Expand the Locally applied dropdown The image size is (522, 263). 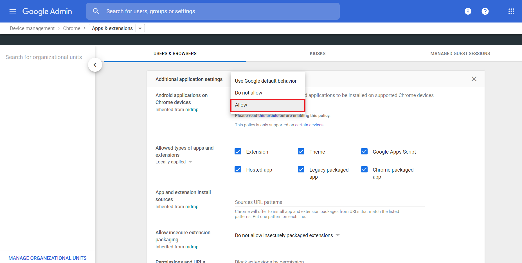pos(190,162)
